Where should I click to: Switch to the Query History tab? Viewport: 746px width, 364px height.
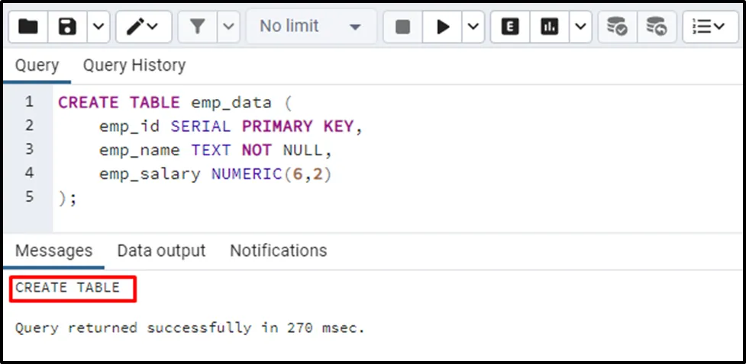(x=134, y=65)
